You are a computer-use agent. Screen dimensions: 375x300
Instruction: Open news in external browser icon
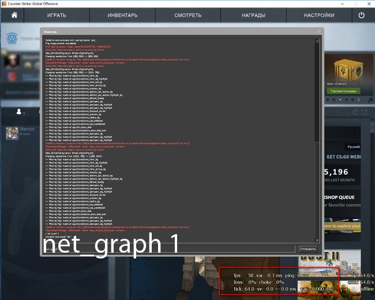click(x=365, y=112)
